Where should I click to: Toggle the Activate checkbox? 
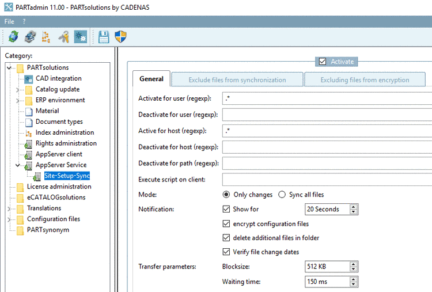pyautogui.click(x=323, y=62)
